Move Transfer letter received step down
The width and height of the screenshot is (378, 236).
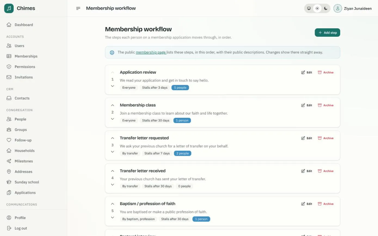(x=112, y=185)
